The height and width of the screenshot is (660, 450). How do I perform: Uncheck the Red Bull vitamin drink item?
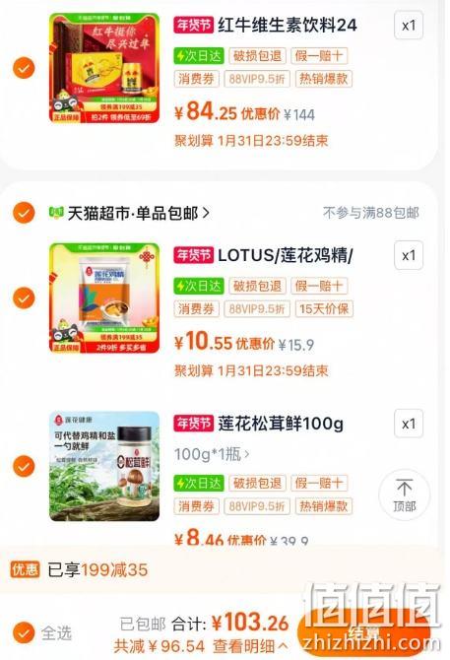pos(24,68)
